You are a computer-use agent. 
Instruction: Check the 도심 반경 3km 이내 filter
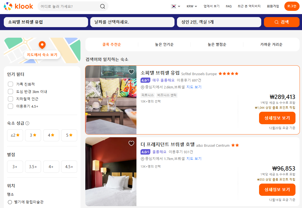coord(10,91)
